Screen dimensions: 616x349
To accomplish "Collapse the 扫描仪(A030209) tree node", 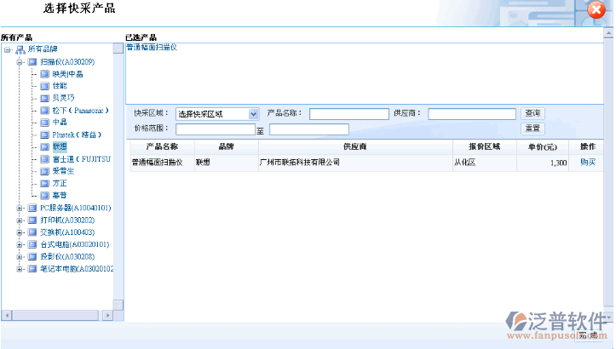I will click(x=20, y=62).
